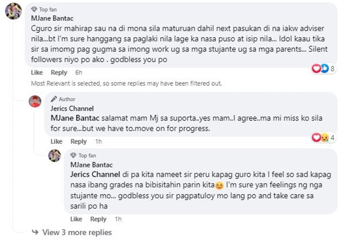Click the Author pen badge icon
The height and width of the screenshot is (242, 352).
point(54,99)
